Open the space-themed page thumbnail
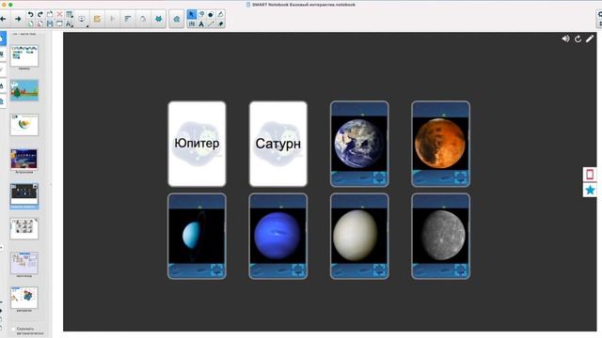Viewport: 602px width, 338px height. pos(24,159)
